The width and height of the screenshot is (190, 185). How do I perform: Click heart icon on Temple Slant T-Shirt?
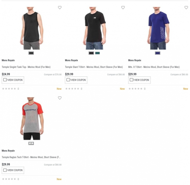(123, 7)
